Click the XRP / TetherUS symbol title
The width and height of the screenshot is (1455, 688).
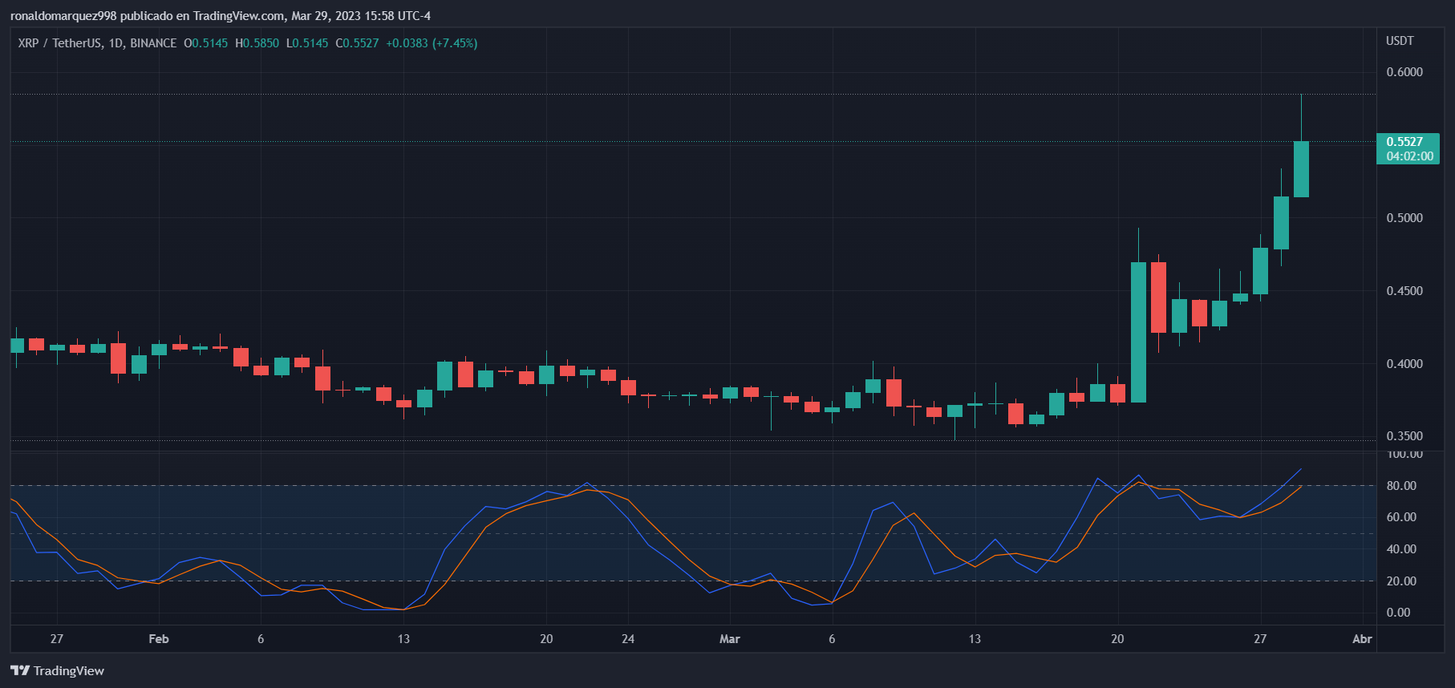tap(59, 43)
